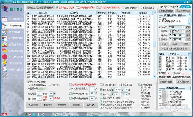
Task: Open the red 菜单 menu at bottom left
Action: tap(4, 115)
